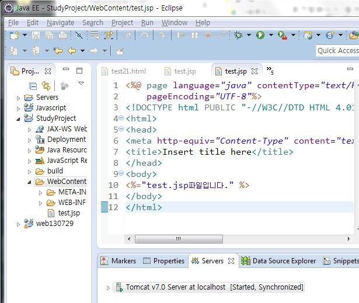359x303 pixels.
Task: Open the Back history dropdown arrow
Action: point(82,51)
